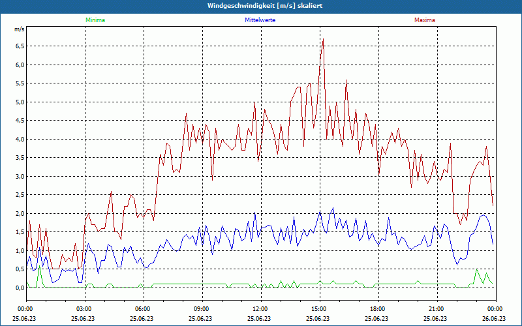522x326 pixels.
Task: Click the 6,5 y-axis value
Action: click(x=20, y=46)
